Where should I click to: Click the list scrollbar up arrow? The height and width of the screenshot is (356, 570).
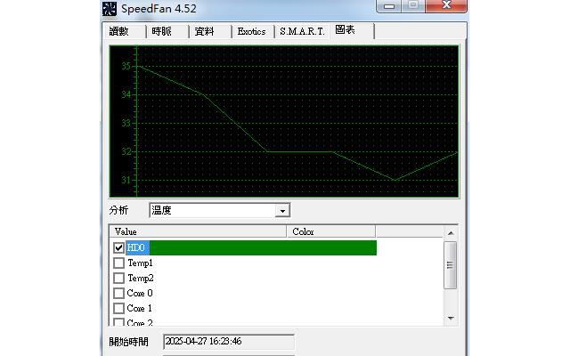point(451,233)
